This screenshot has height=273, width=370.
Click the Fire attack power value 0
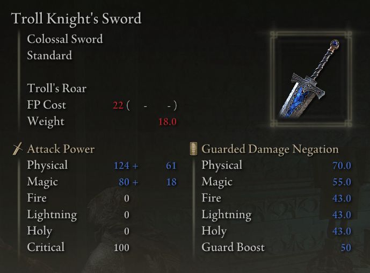pyautogui.click(x=127, y=198)
